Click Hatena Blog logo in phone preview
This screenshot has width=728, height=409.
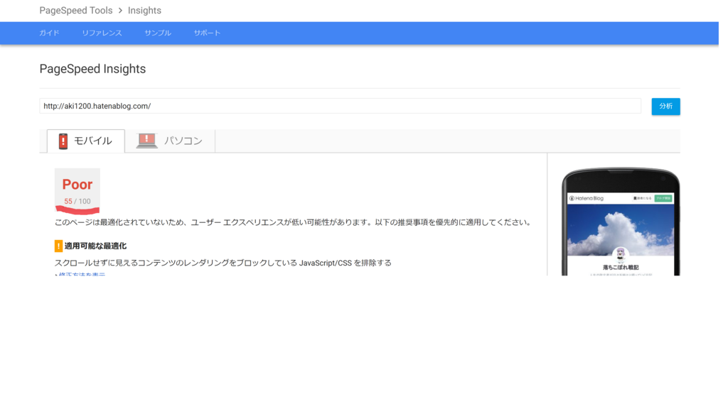(x=587, y=199)
